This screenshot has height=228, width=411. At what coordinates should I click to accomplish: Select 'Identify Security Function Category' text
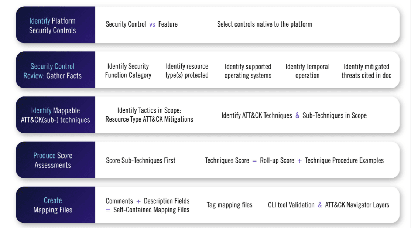click(x=128, y=71)
